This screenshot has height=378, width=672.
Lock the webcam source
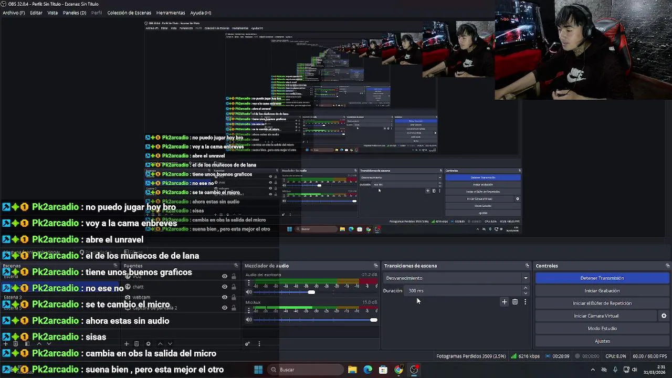(234, 297)
